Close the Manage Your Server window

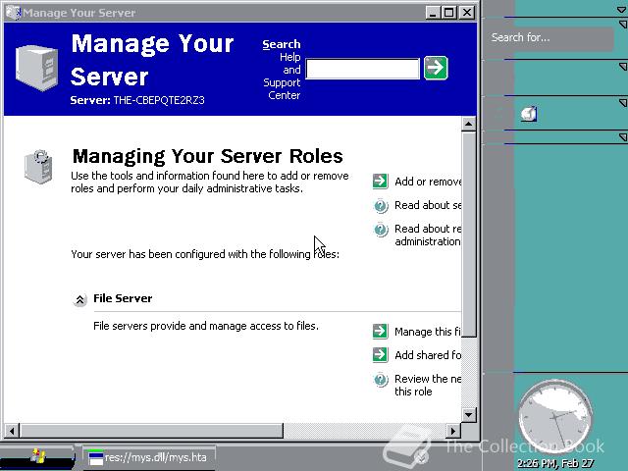point(467,13)
